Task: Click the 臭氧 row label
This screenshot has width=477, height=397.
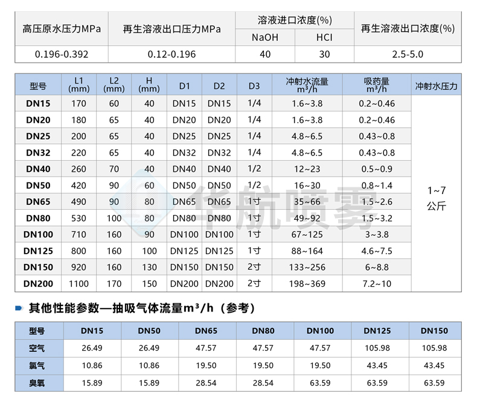Action: (37, 383)
